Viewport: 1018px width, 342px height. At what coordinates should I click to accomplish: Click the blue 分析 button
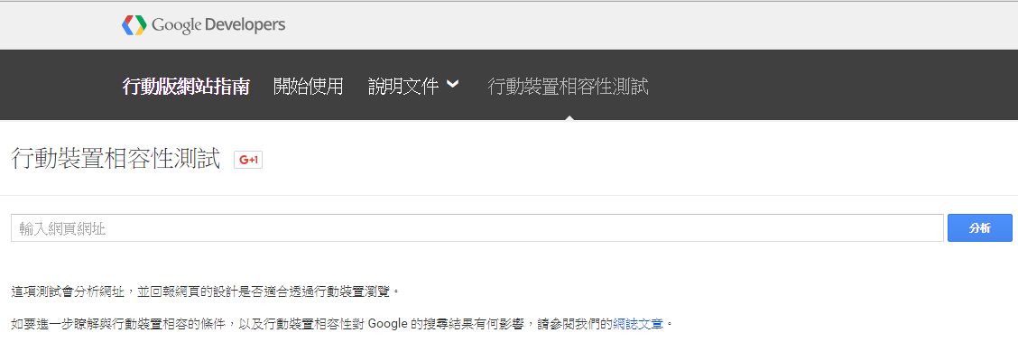pyautogui.click(x=980, y=227)
